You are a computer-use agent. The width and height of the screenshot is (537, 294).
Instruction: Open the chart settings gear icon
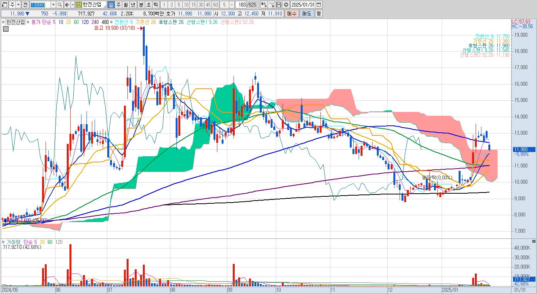[286, 5]
